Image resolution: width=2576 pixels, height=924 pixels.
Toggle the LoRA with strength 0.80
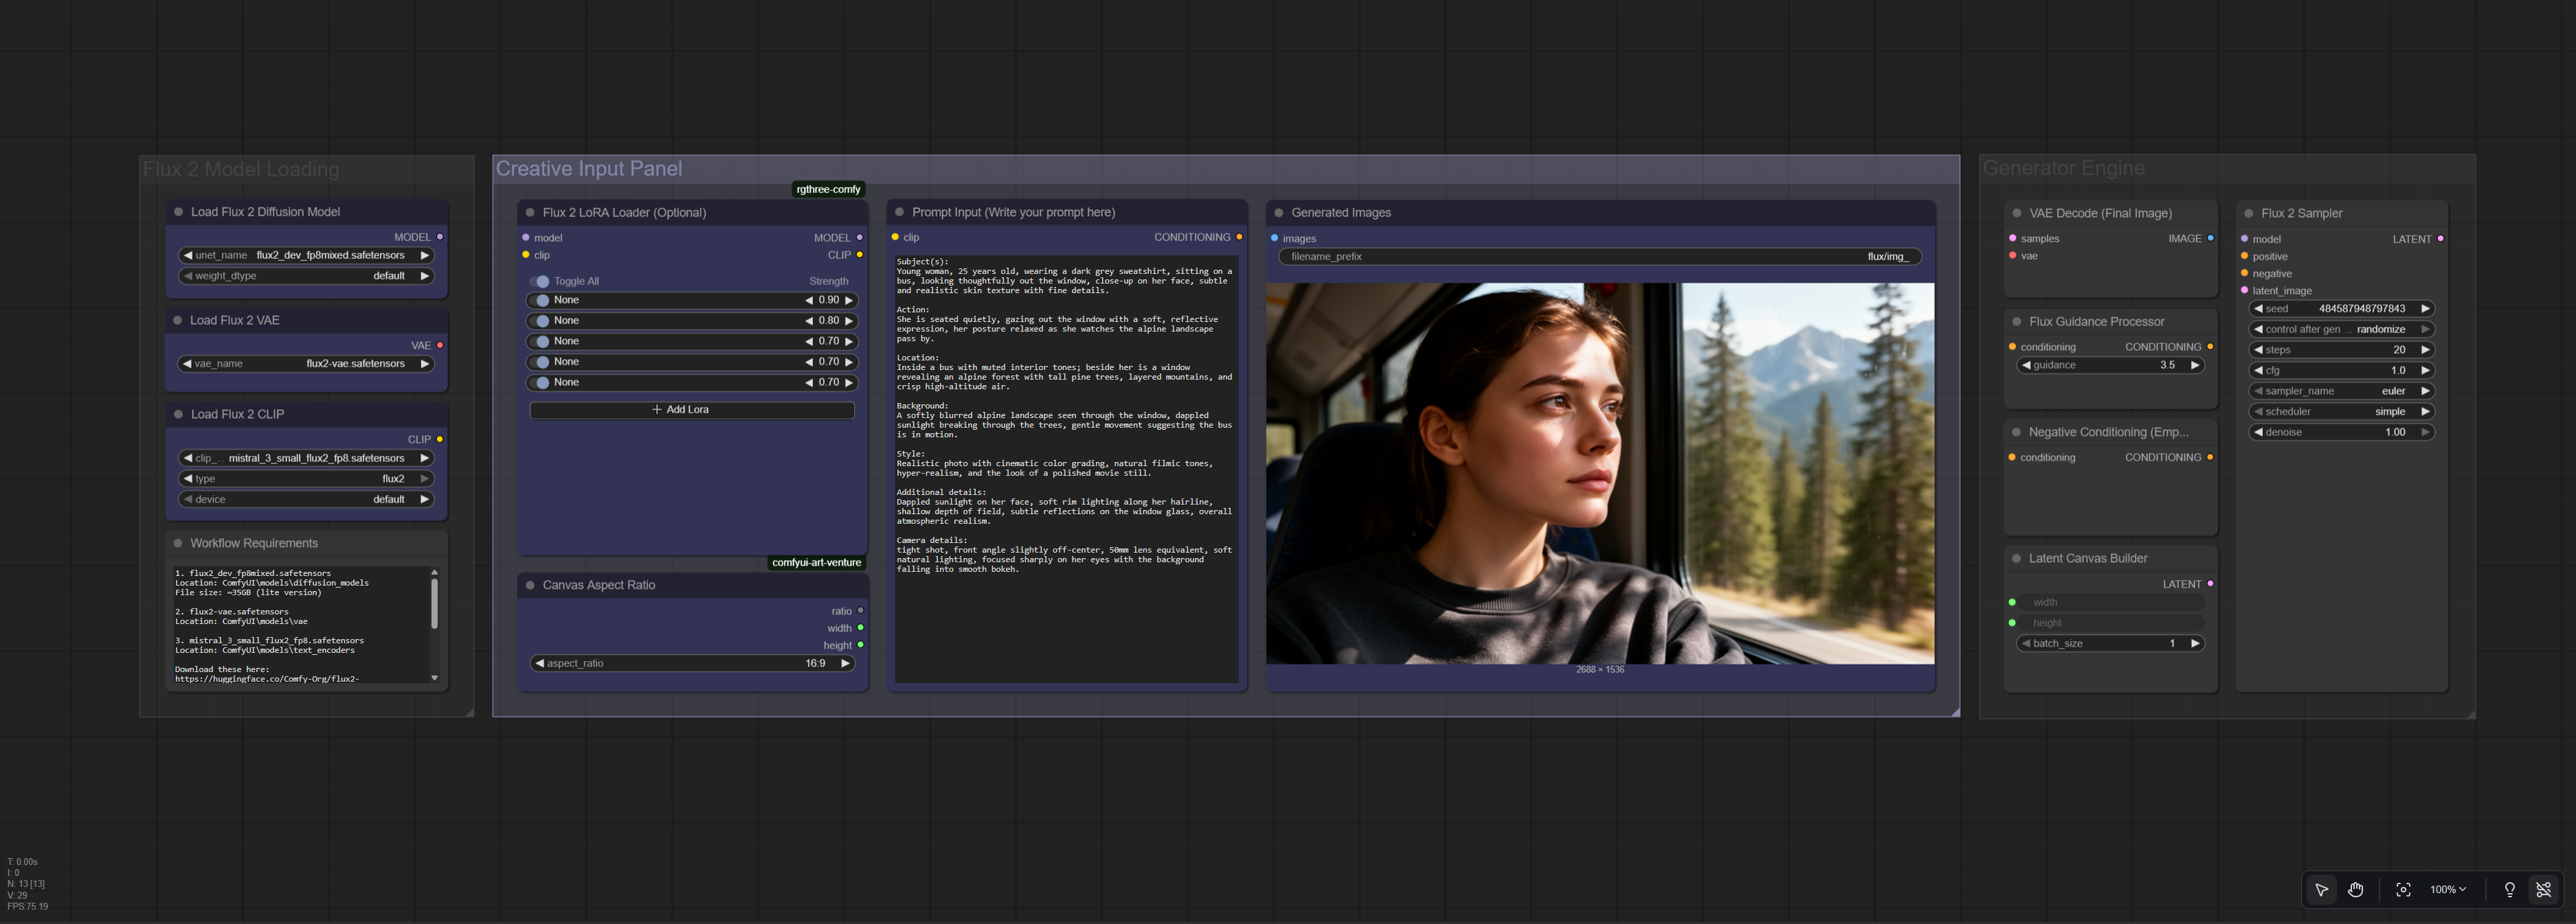point(541,321)
